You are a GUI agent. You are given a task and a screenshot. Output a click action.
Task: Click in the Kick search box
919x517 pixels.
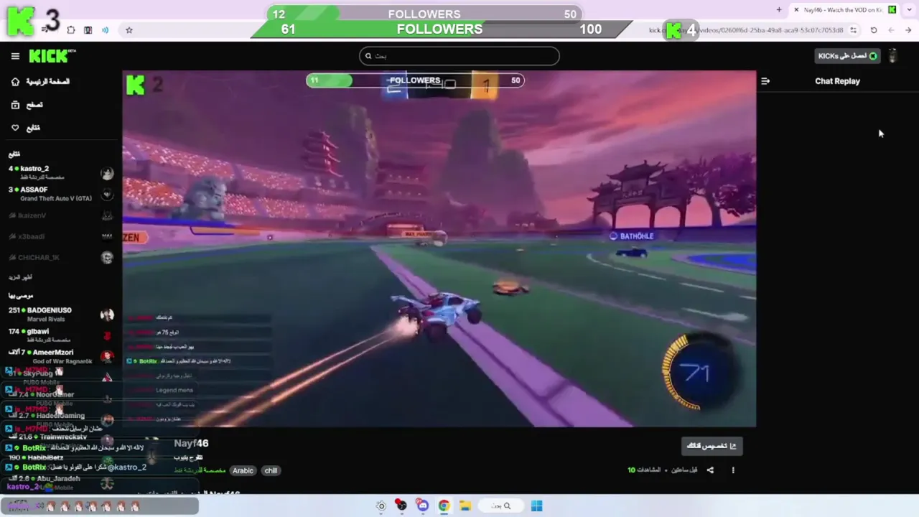(459, 56)
